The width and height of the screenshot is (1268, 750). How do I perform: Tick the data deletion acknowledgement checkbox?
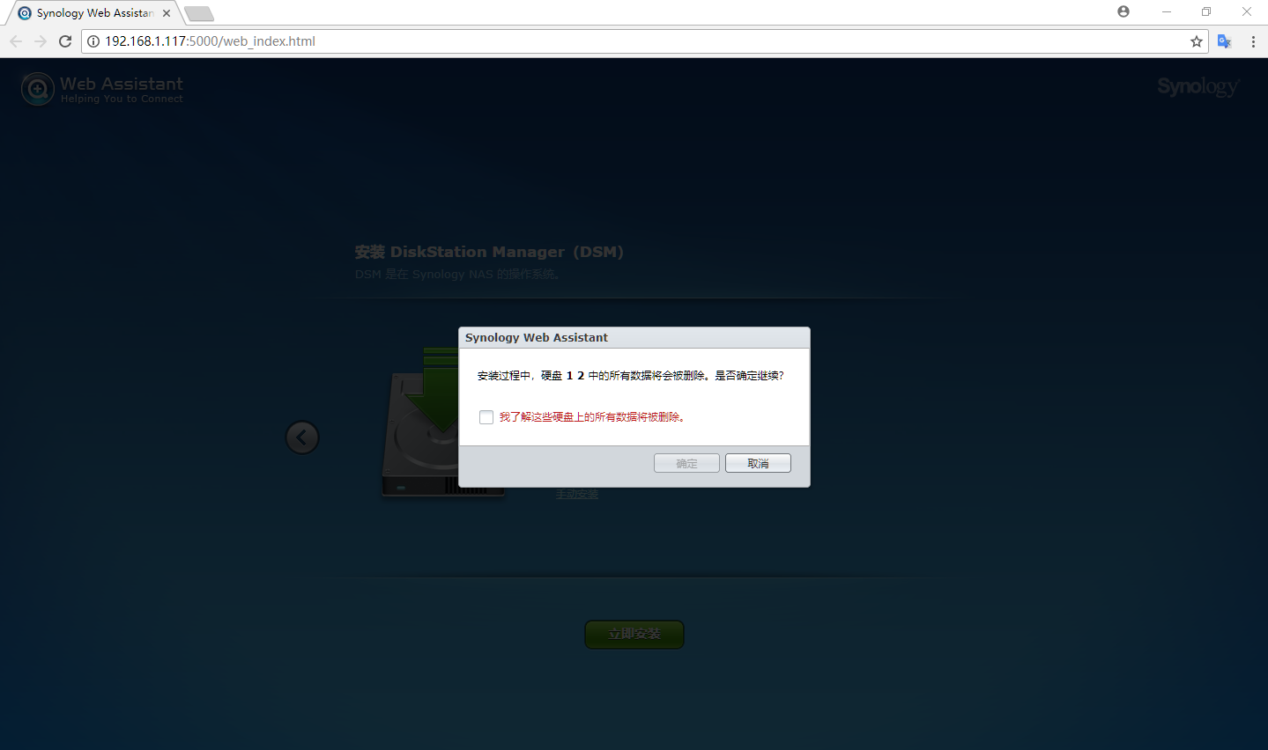(x=486, y=417)
